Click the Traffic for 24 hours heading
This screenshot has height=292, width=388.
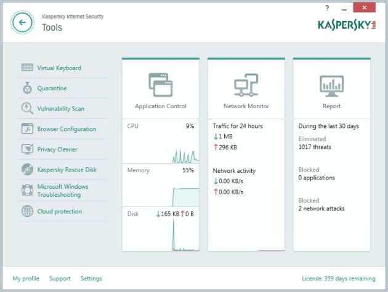(238, 126)
